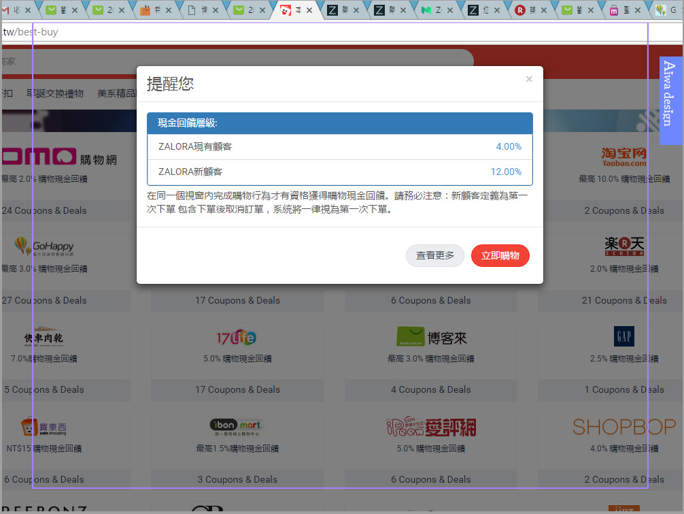Click the 4.00% cashback value

(x=508, y=147)
